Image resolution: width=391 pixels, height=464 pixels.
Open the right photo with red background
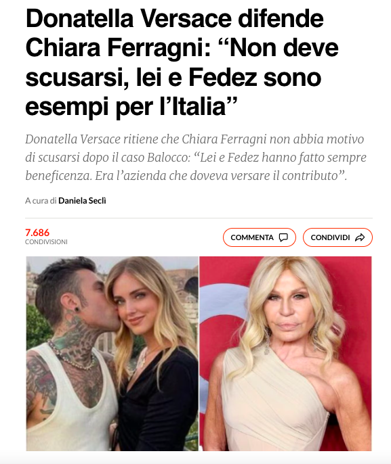285,354
